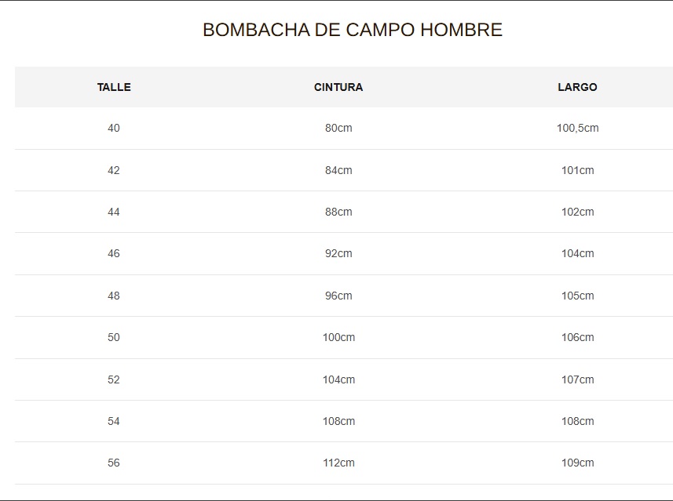This screenshot has width=673, height=501.
Task: Choose the size 46 row label
Action: coord(114,253)
